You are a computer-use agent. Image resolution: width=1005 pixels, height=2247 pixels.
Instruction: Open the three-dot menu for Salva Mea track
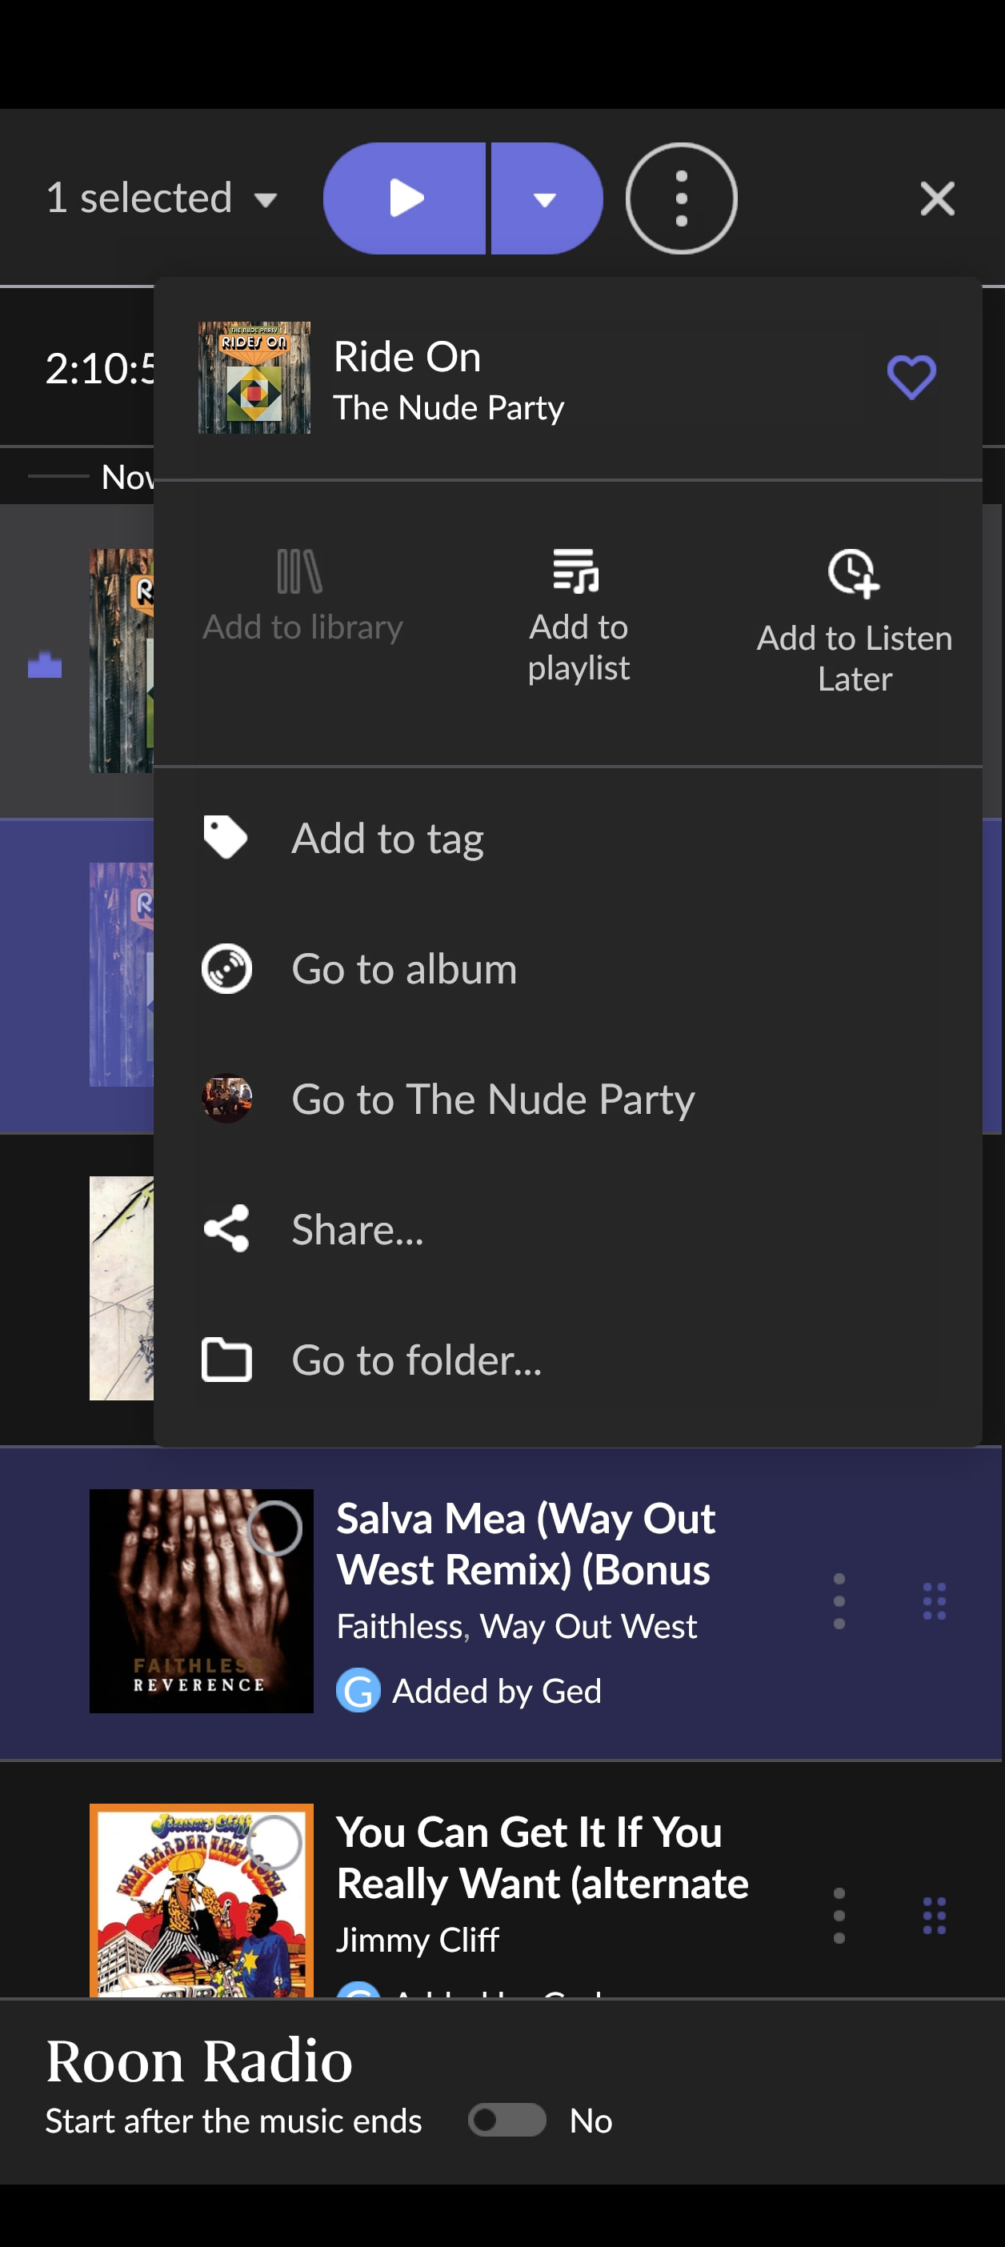[x=839, y=1600]
